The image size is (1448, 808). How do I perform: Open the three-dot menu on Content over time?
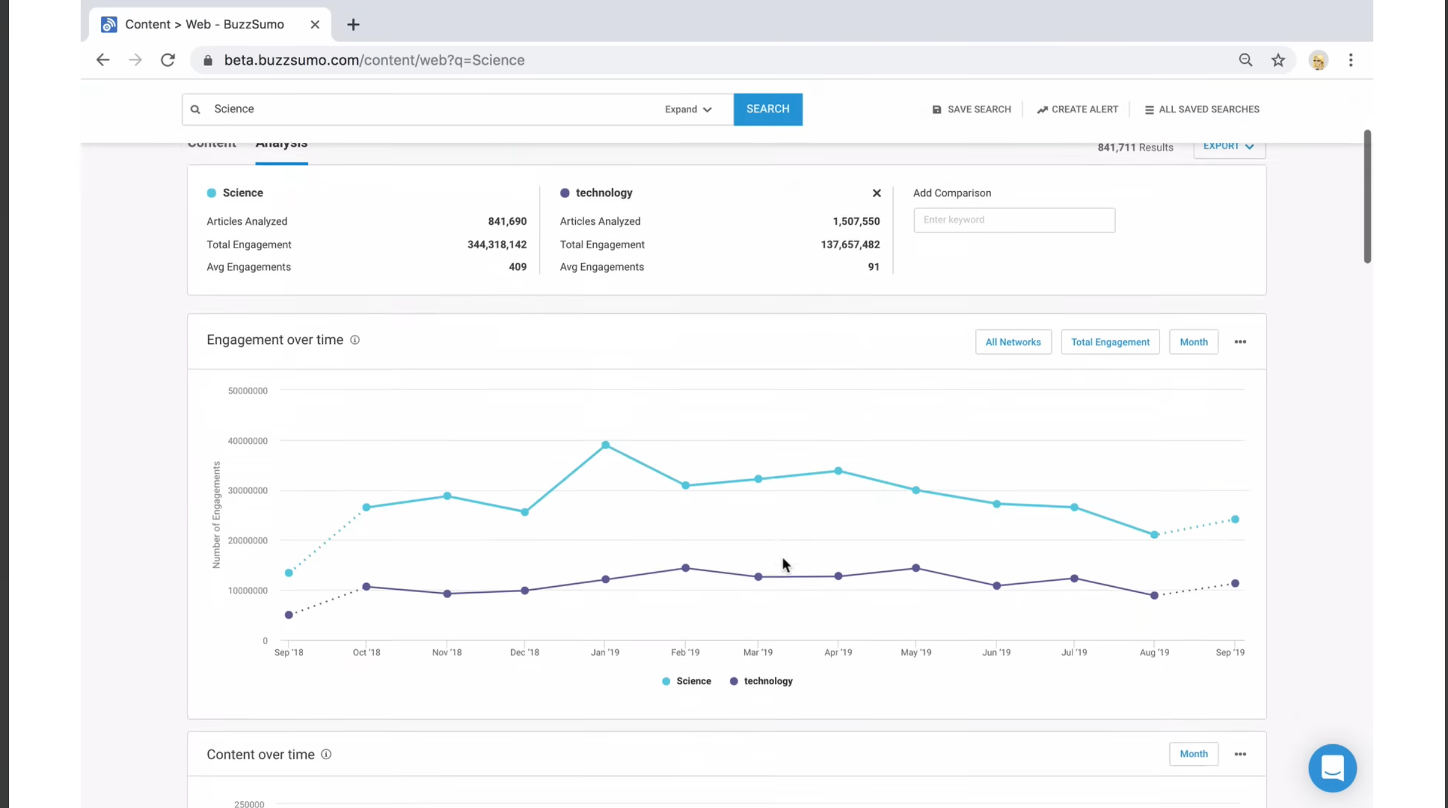pyautogui.click(x=1240, y=753)
